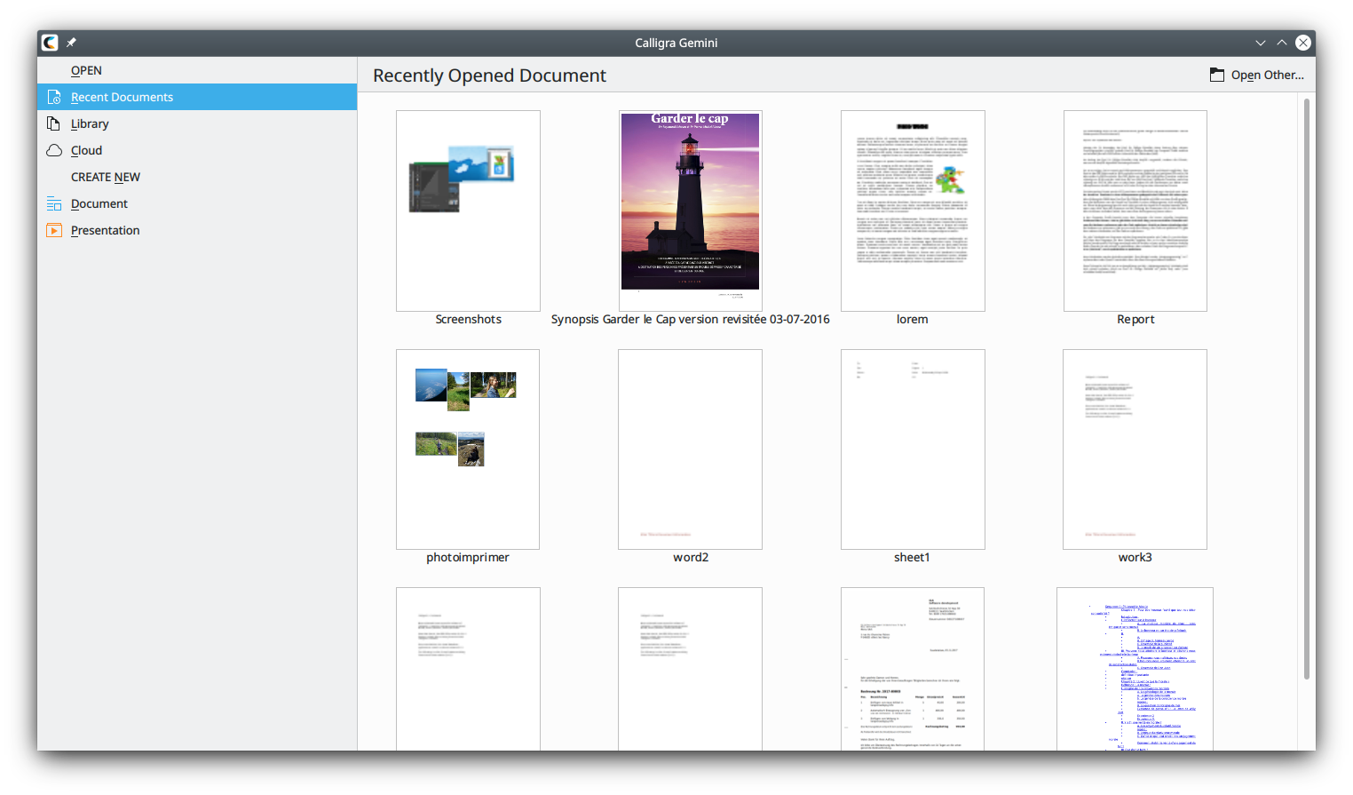Minimize the Calligra Gemini window
Viewport: 1353px width, 795px height.
coord(1261,43)
